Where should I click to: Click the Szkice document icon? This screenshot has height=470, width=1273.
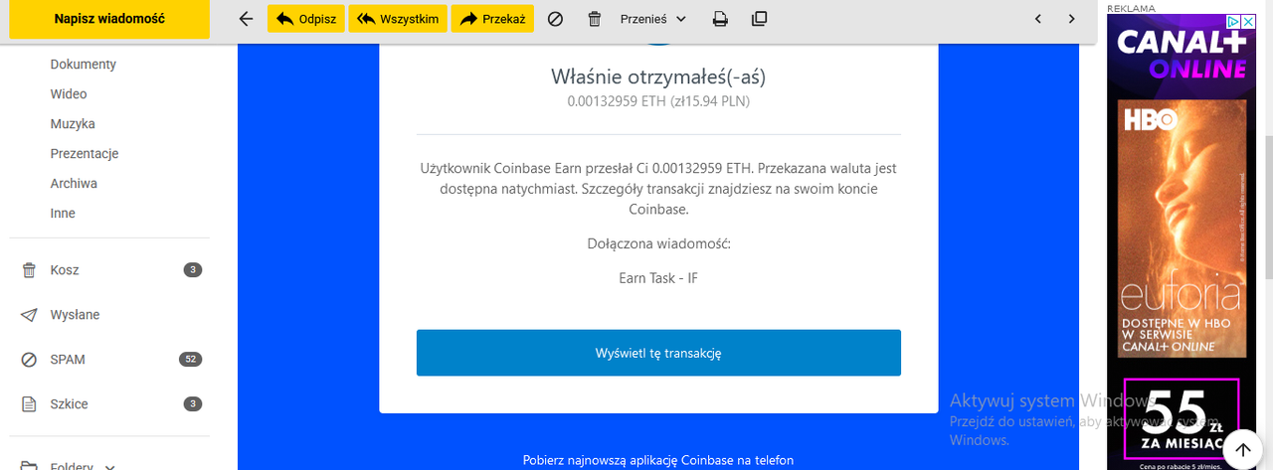(x=29, y=404)
